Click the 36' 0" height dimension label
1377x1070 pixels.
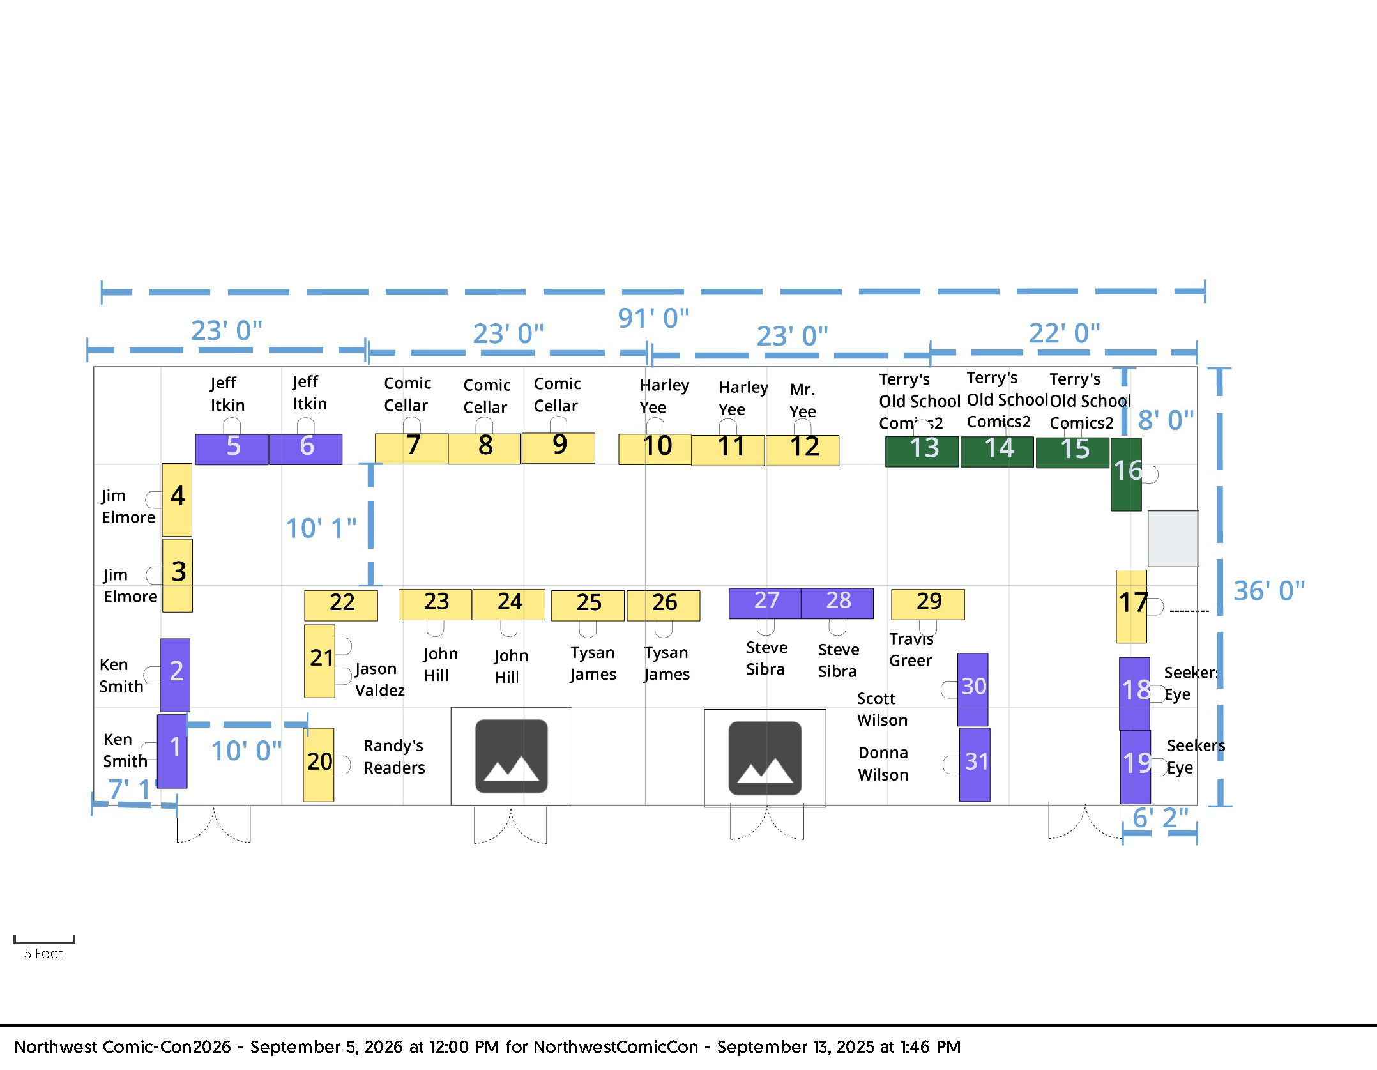click(1268, 591)
